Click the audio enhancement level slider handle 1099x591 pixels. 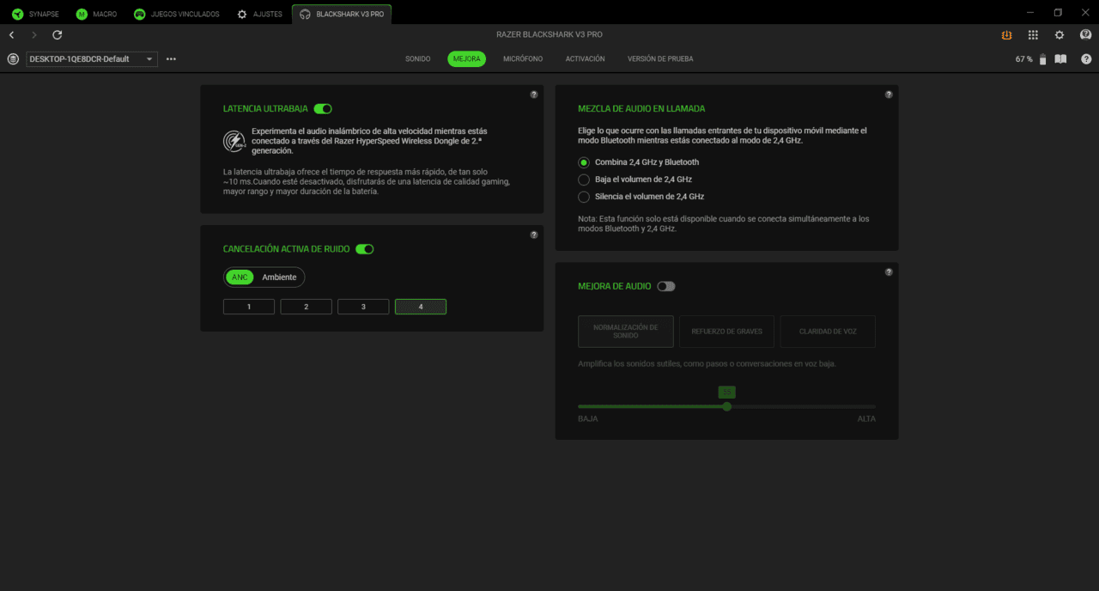727,406
